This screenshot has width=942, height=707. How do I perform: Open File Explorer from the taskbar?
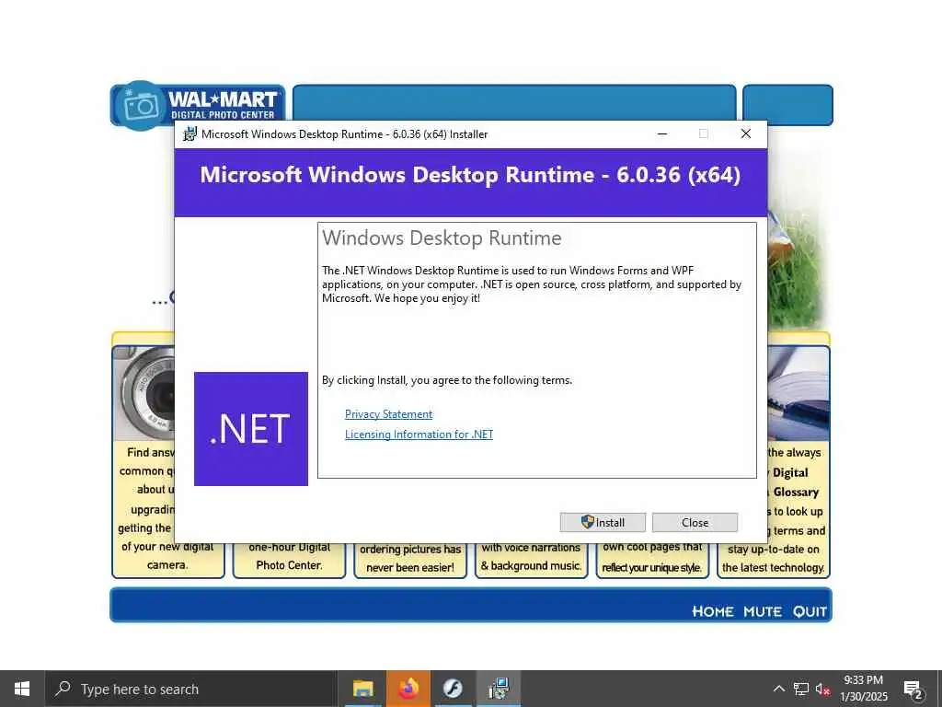coord(362,689)
